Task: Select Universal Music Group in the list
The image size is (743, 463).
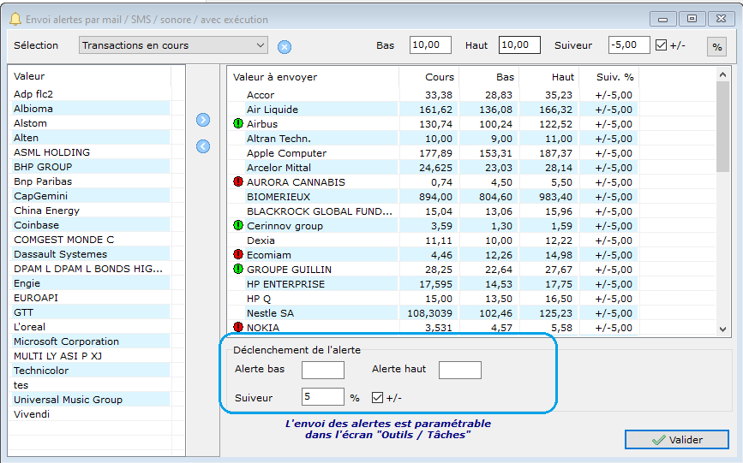Action: (x=89, y=400)
